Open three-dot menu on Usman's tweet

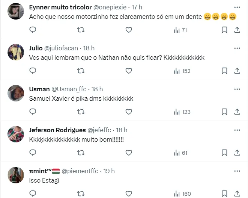point(237,89)
